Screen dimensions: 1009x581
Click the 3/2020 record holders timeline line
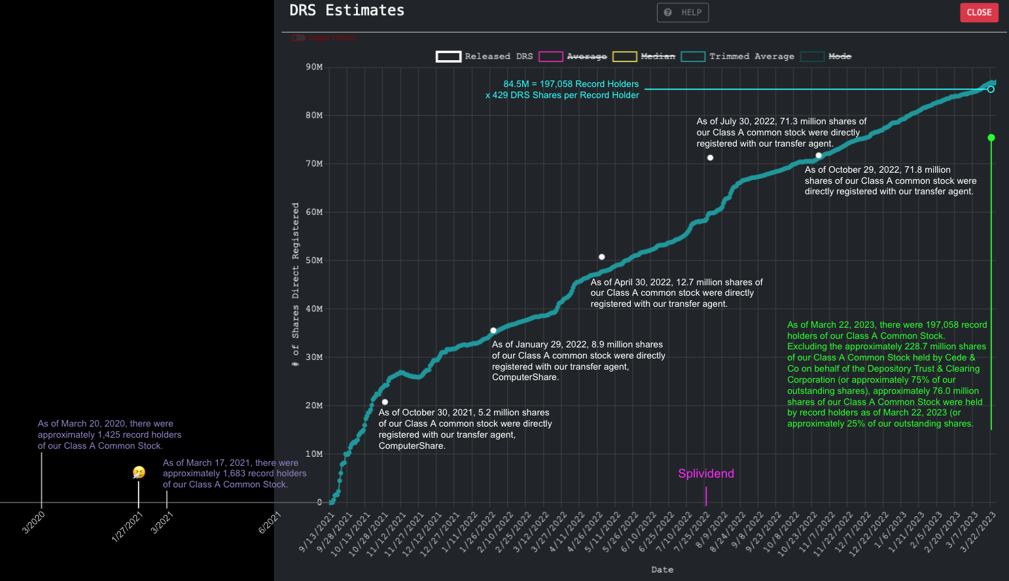coord(41,479)
